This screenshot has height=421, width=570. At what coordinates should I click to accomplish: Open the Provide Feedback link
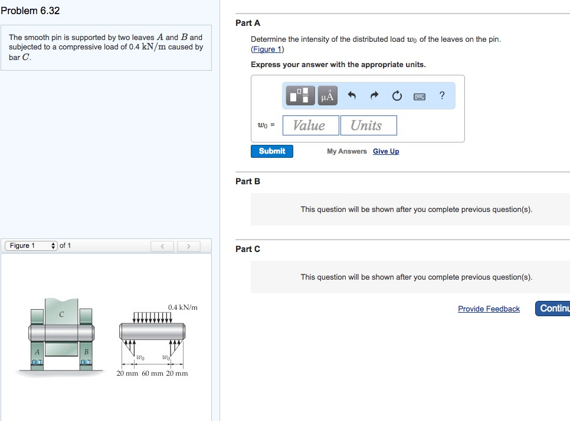(489, 309)
